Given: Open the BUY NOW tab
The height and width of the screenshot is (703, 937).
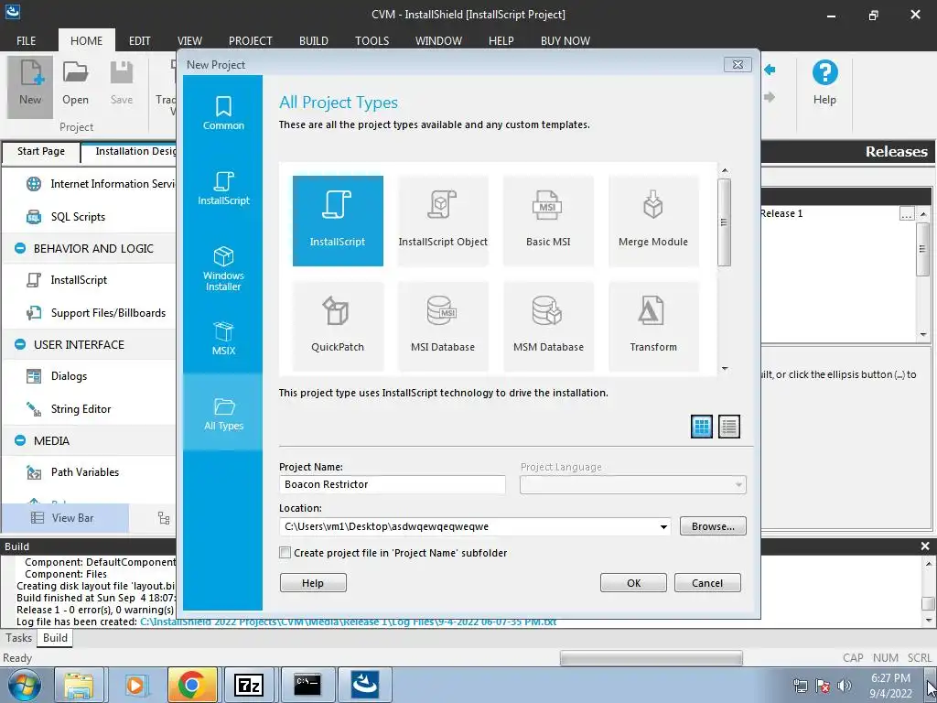Looking at the screenshot, I should click(565, 40).
